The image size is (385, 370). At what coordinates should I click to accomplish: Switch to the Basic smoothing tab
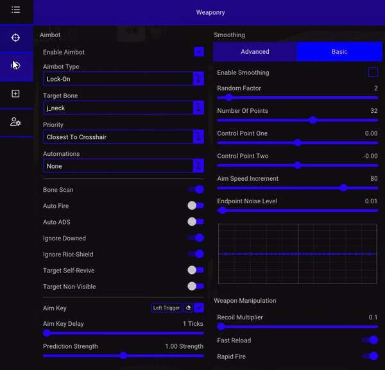[339, 51]
